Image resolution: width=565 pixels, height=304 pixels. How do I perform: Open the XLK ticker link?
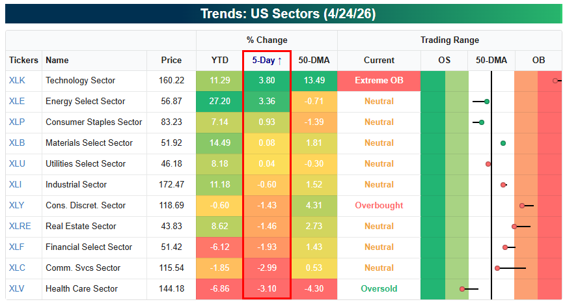tap(17, 81)
